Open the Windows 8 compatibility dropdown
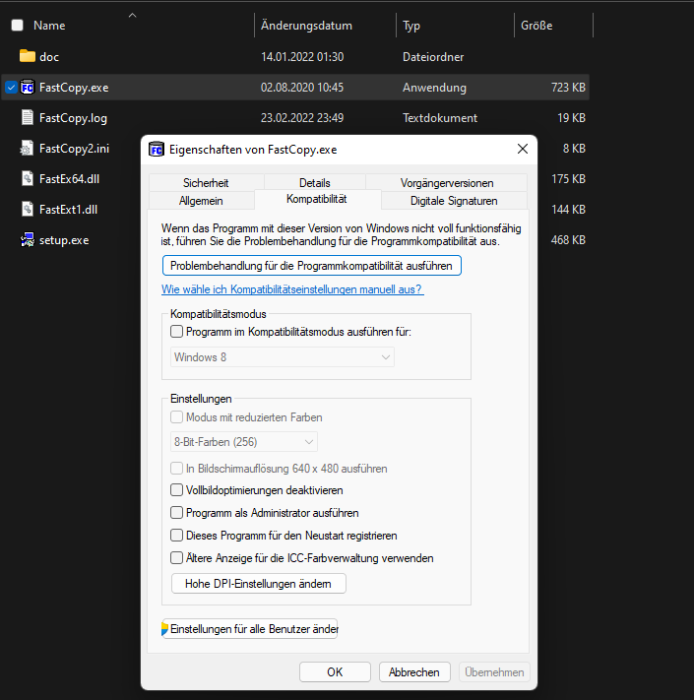Viewport: 694px width, 700px height. click(x=283, y=357)
